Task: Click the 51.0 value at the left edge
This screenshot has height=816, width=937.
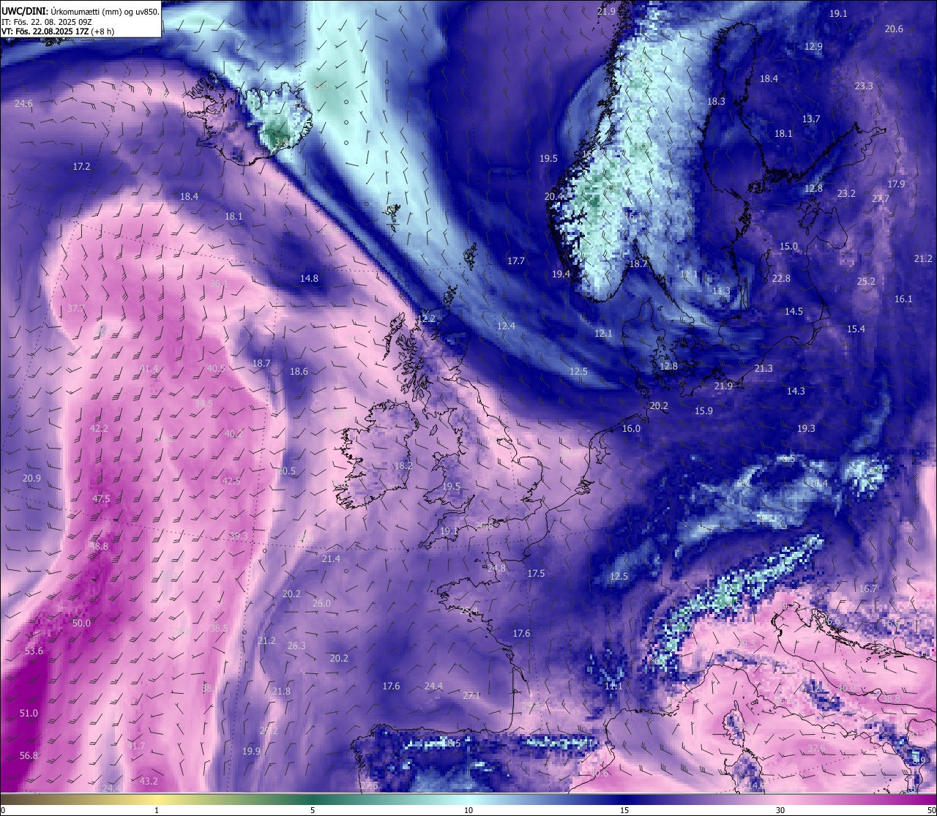Action: coord(29,714)
